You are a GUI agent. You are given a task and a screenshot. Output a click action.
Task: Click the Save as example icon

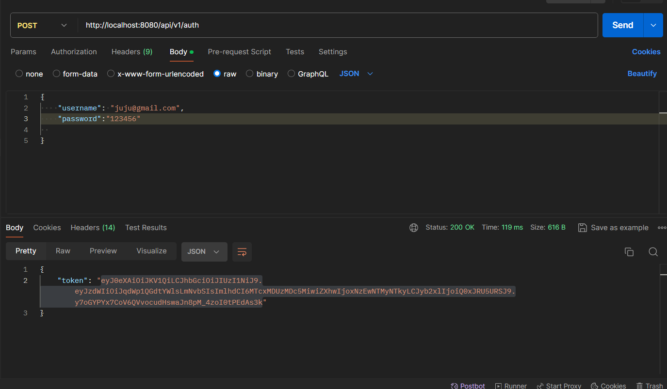[x=583, y=228]
